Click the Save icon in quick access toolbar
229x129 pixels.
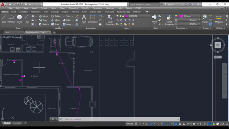18,4
